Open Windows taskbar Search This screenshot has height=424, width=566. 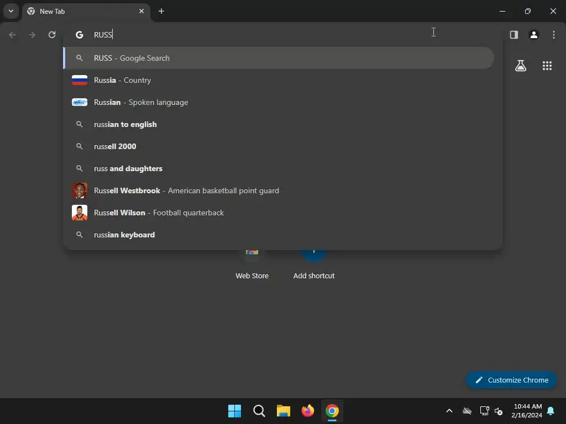(x=259, y=411)
